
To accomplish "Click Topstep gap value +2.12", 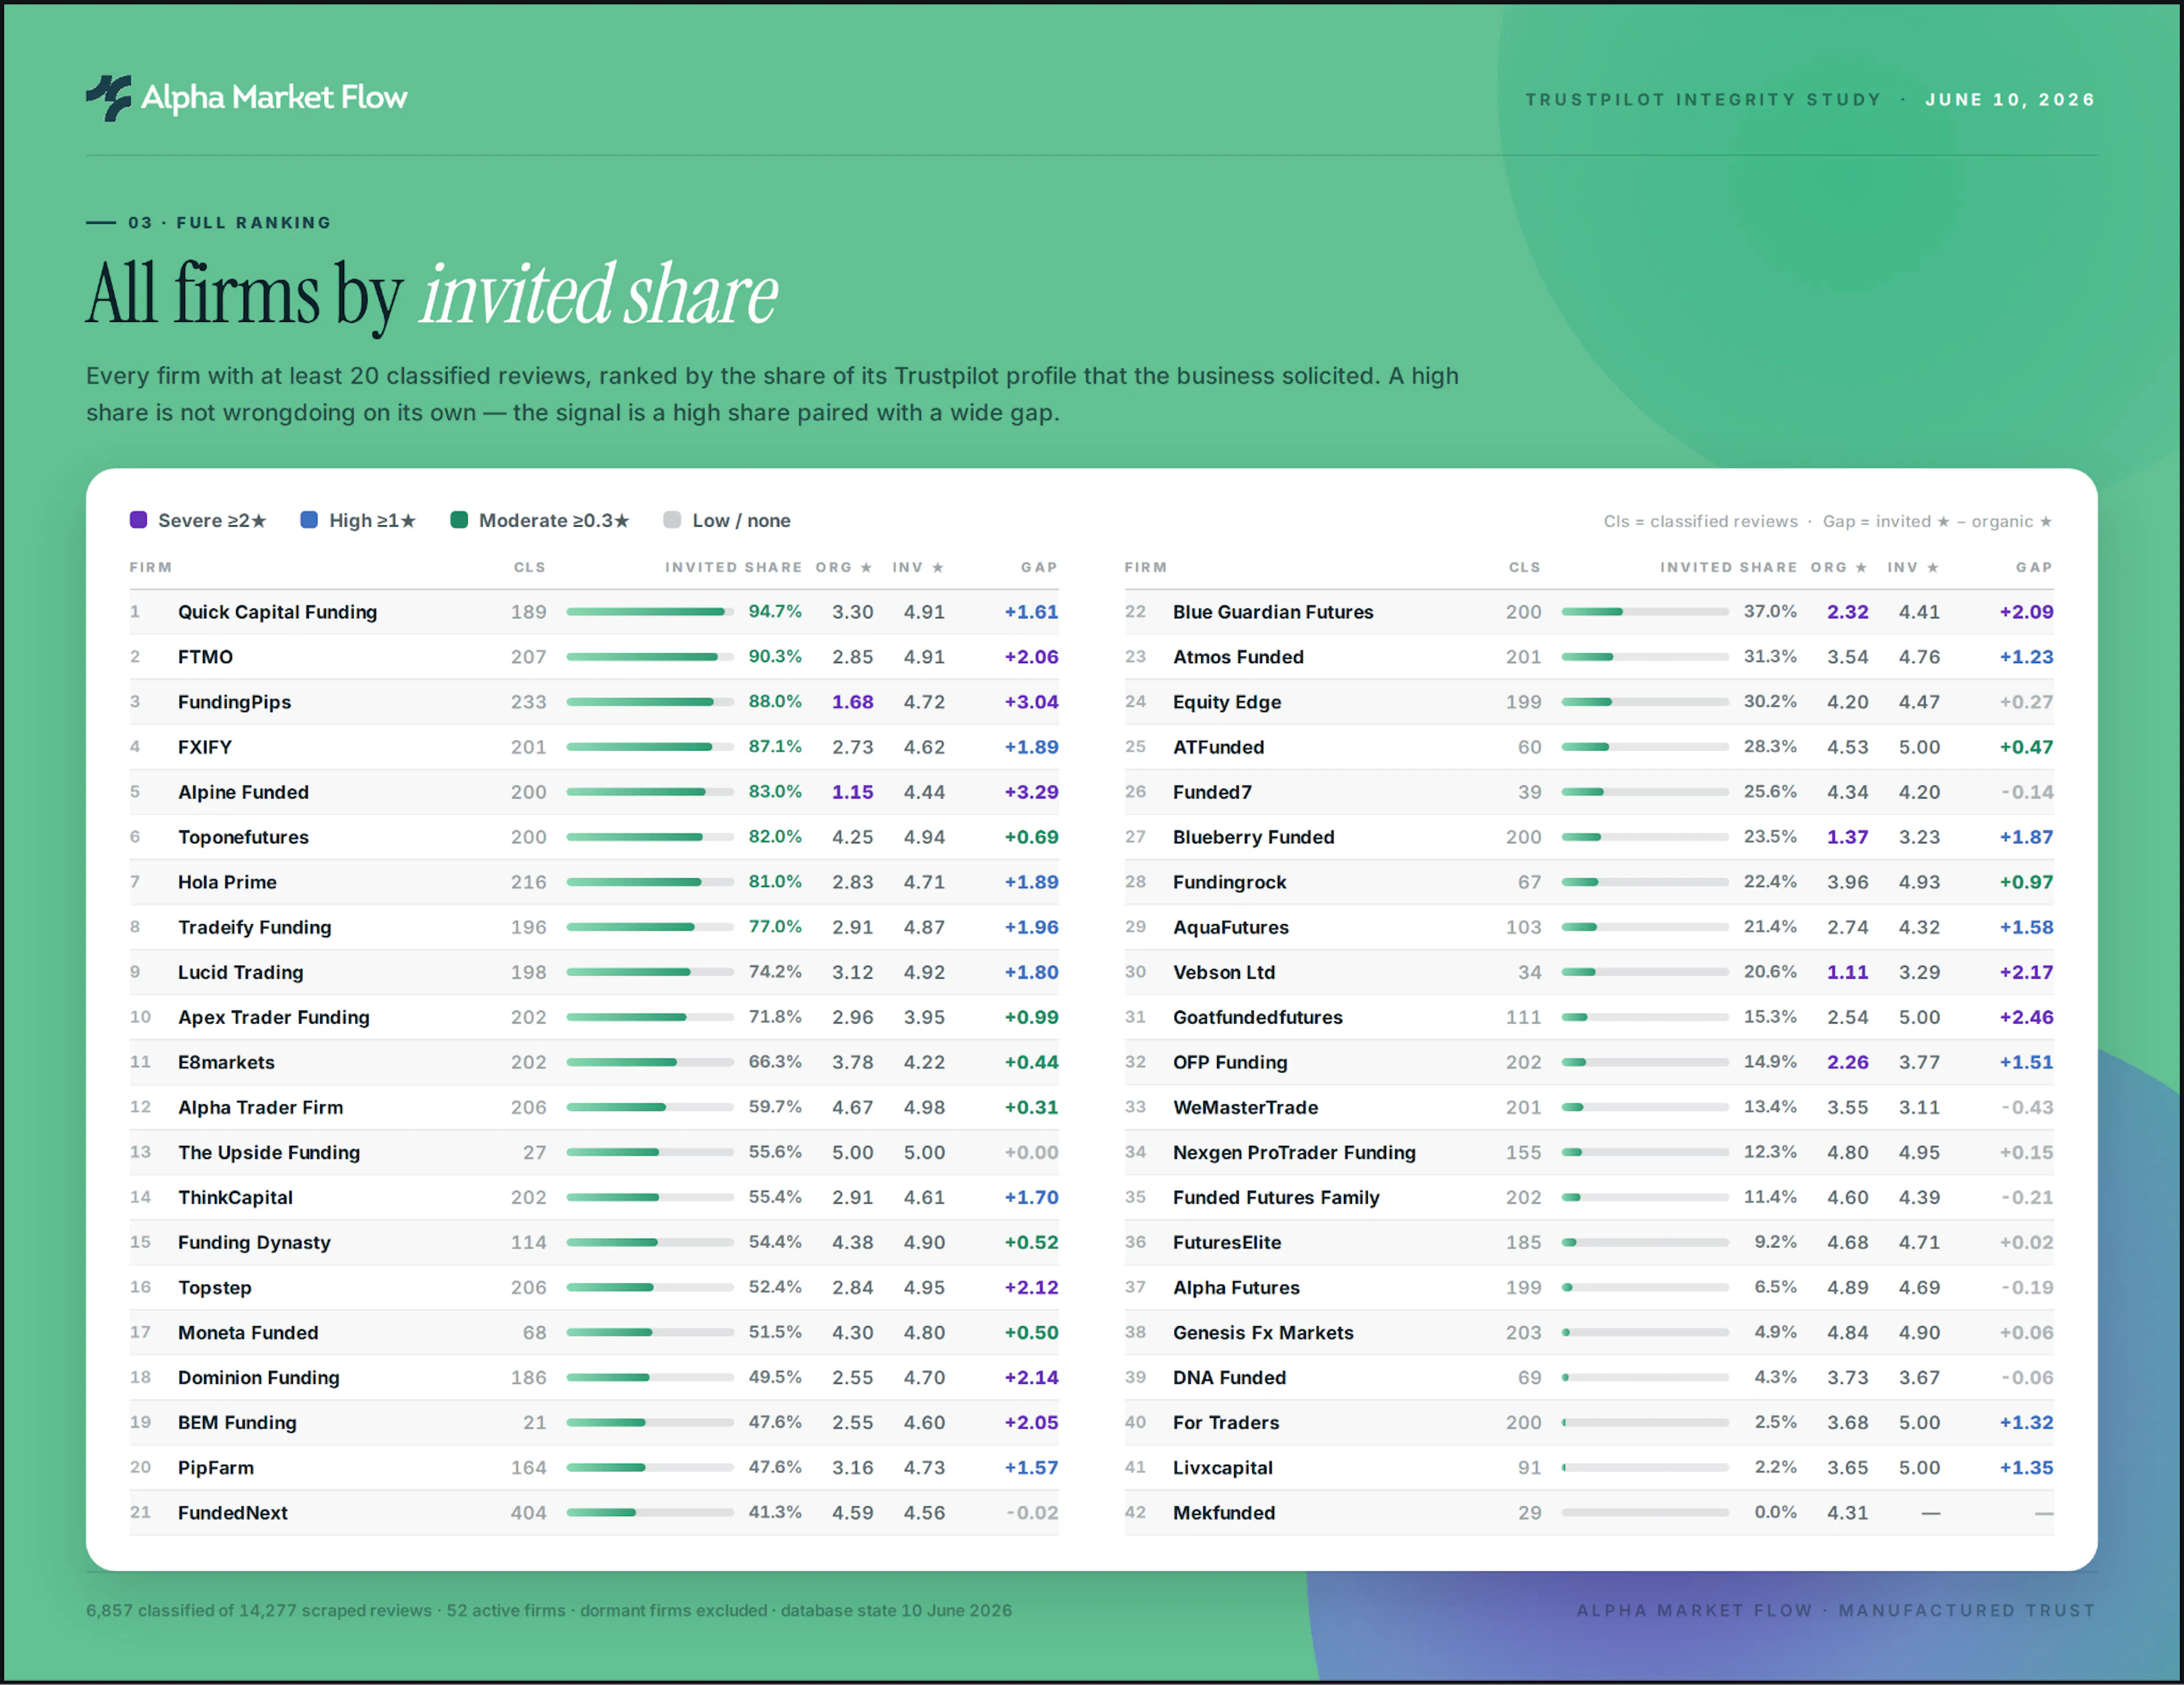I will coord(1031,1287).
